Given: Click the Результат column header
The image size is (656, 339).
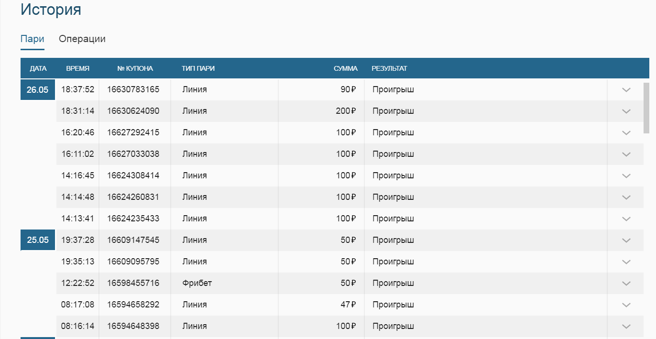Looking at the screenshot, I should coord(389,68).
